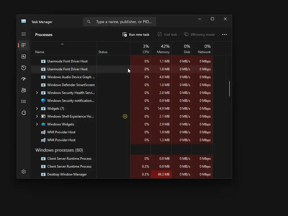
Task: Expand Windows Security Health Service row
Action: pyautogui.click(x=37, y=93)
